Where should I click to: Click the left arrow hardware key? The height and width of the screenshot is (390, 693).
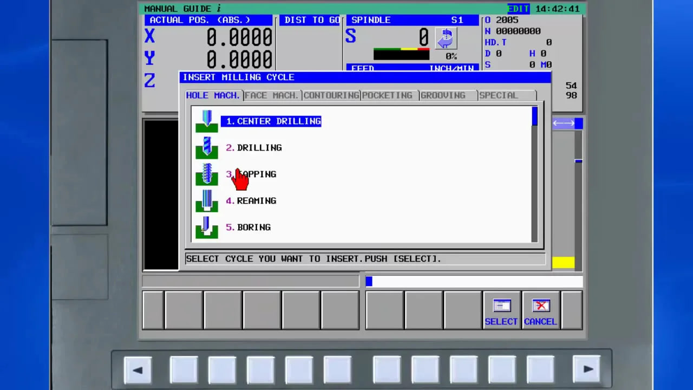click(138, 370)
